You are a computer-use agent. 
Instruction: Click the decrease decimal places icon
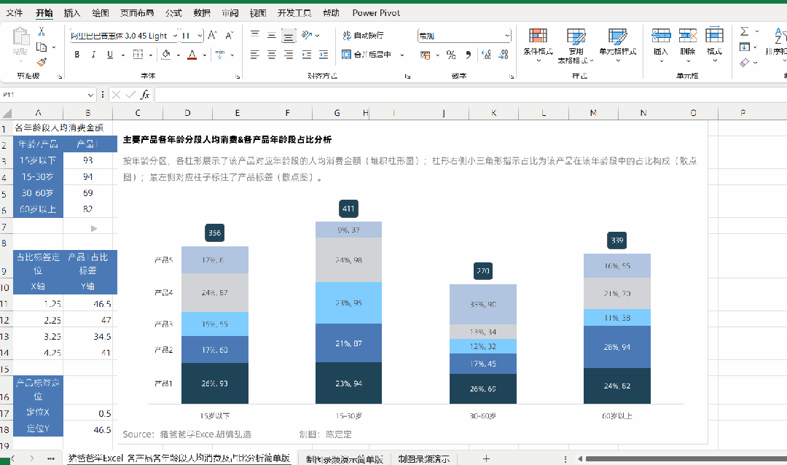(504, 55)
